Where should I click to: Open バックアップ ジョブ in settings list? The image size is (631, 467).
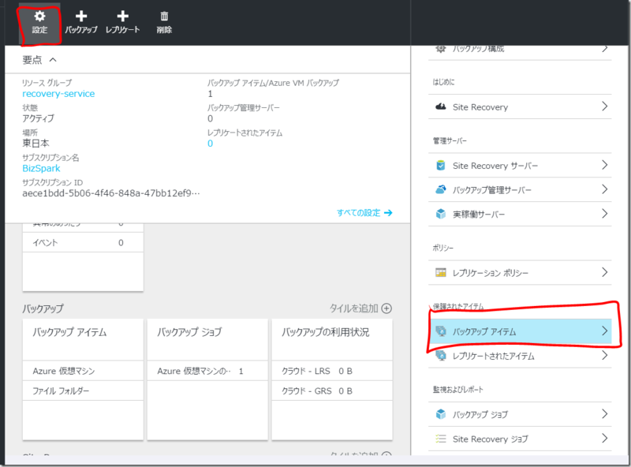coord(520,414)
